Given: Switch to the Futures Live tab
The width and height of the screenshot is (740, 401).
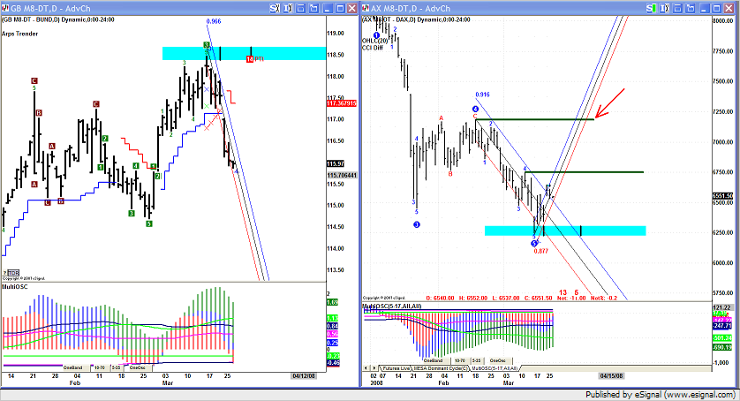Looking at the screenshot, I should click(x=396, y=367).
